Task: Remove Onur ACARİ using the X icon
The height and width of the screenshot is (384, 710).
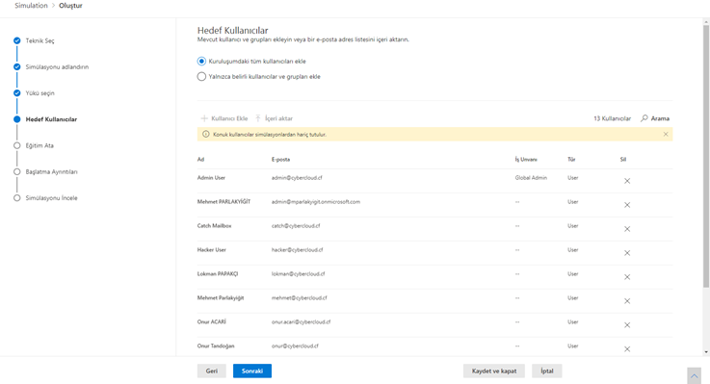Action: coord(627,324)
